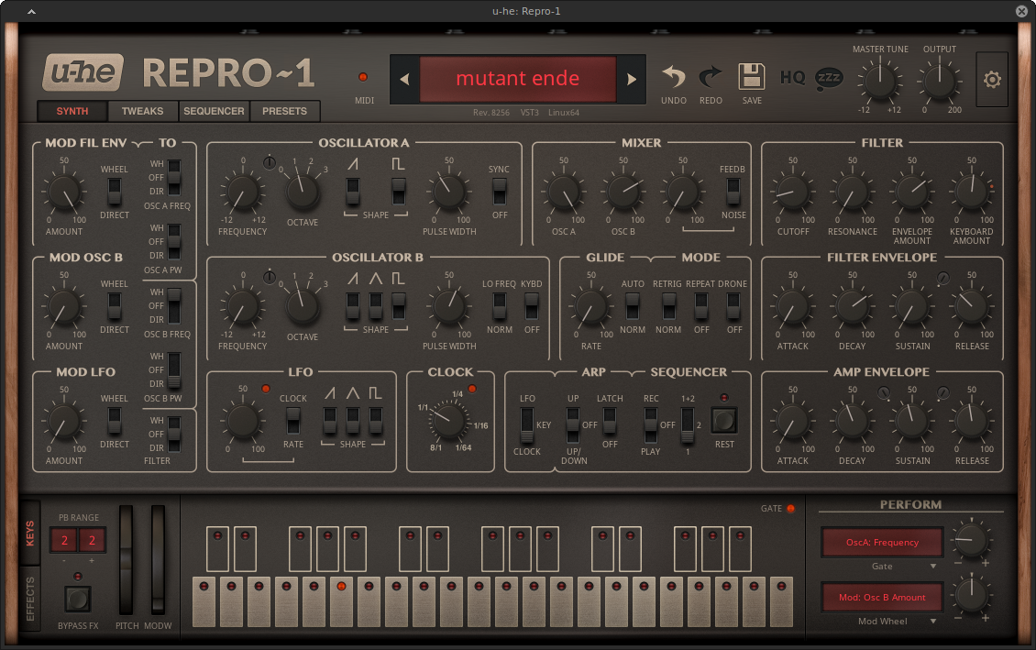1036x650 pixels.
Task: Click the filter CUTOFF knob
Action: (792, 193)
